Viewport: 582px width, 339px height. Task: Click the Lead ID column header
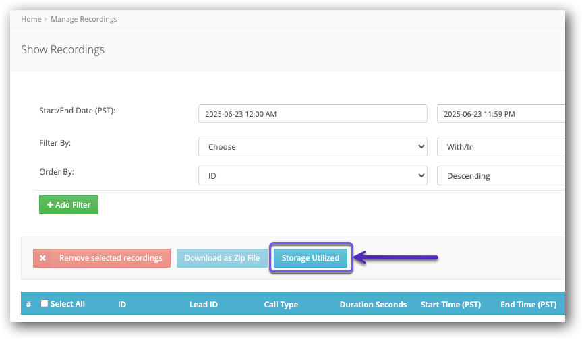point(204,305)
